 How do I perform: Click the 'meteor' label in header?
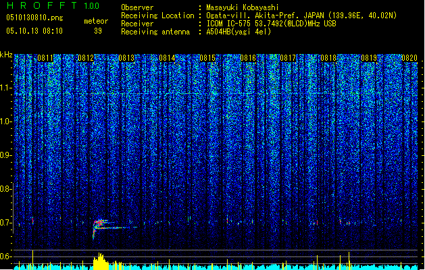(96, 21)
